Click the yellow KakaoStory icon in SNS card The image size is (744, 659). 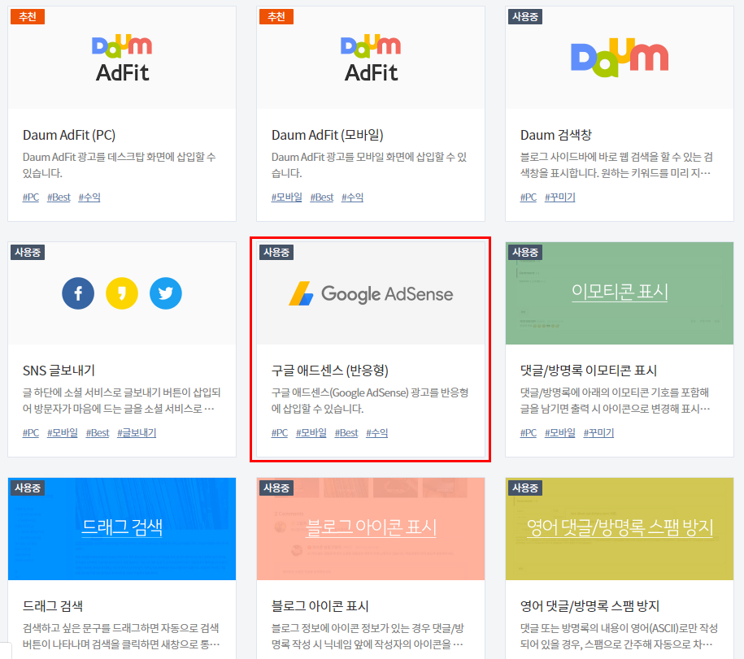(122, 293)
